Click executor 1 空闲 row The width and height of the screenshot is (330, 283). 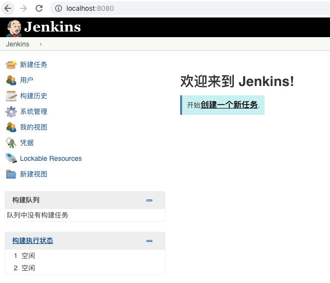[x=85, y=256]
